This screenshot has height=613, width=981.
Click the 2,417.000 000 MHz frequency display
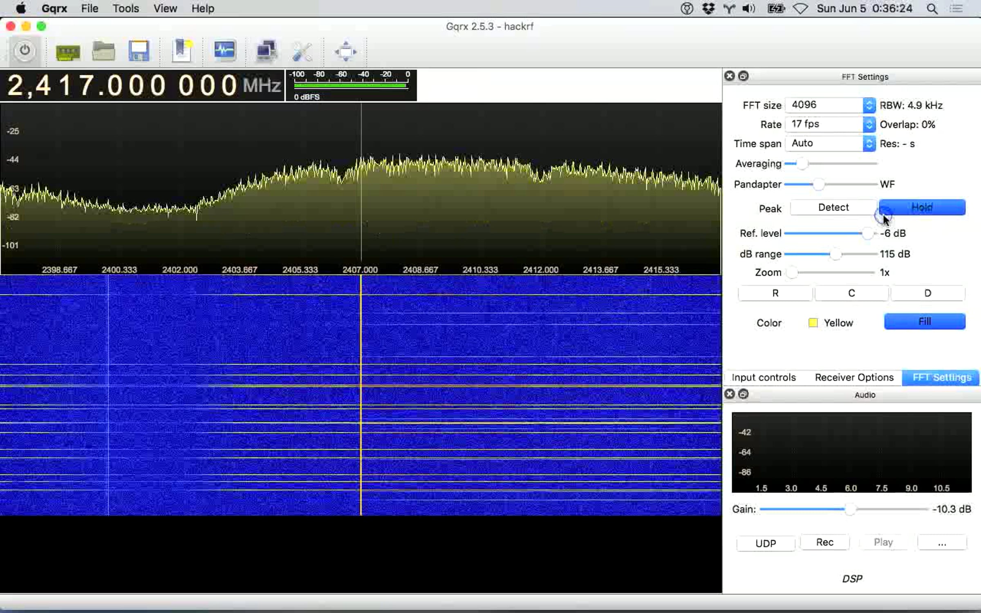tap(142, 85)
